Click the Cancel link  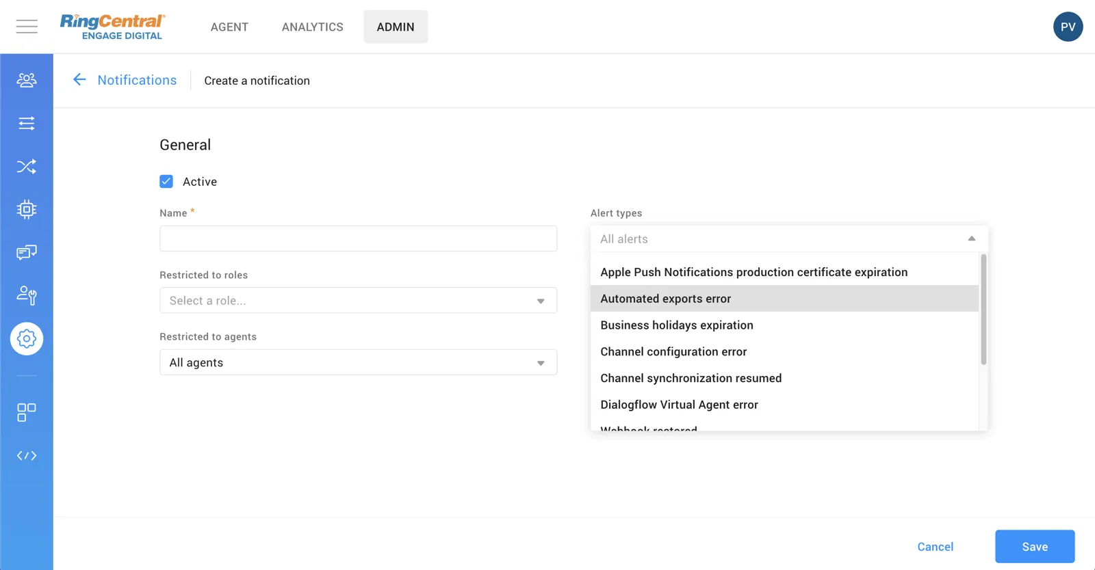935,547
